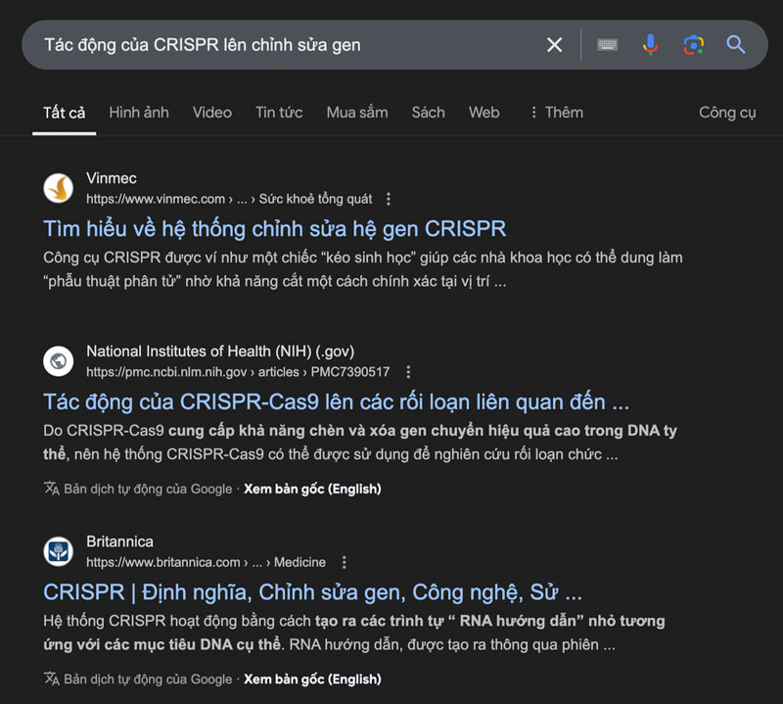Activate voice search with the microphone icon
The image size is (783, 704).
click(x=649, y=45)
